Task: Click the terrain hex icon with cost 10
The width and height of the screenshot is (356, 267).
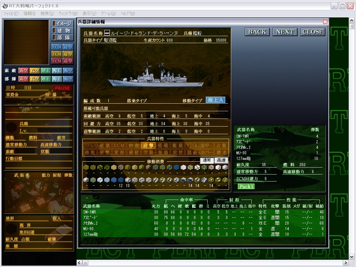Action: tap(128, 180)
